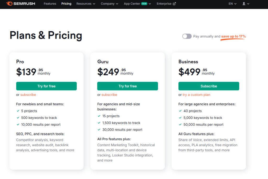Click the subscribe link under Pro

point(28,95)
